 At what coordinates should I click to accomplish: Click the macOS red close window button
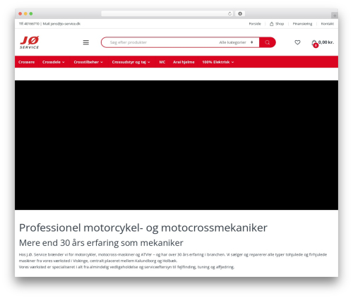[x=20, y=13]
